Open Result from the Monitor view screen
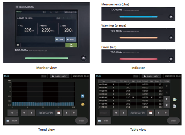Image resolution: width=185 pixels, height=135 pixels. pos(71,39)
